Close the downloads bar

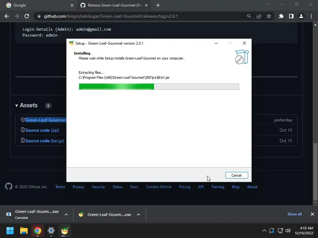[x=312, y=214]
